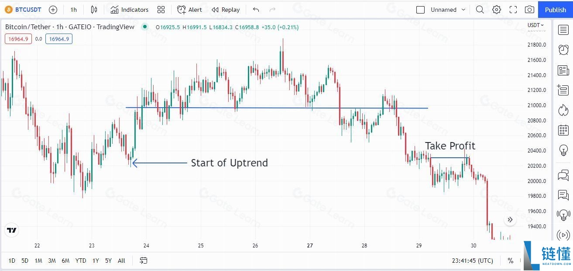Screen dimensions: 573x271
Task: Open the USDT currency dropdown
Action: point(536,25)
